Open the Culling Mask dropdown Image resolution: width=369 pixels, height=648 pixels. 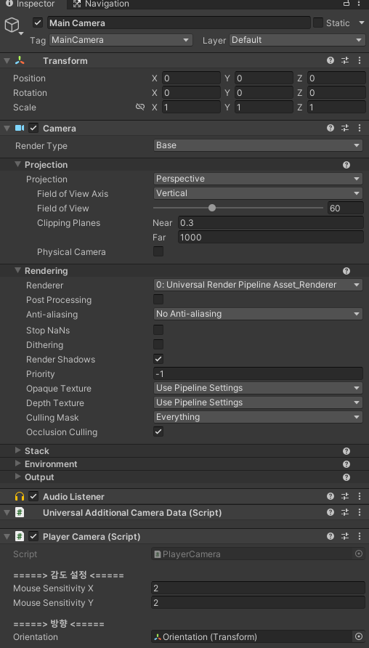tap(258, 417)
